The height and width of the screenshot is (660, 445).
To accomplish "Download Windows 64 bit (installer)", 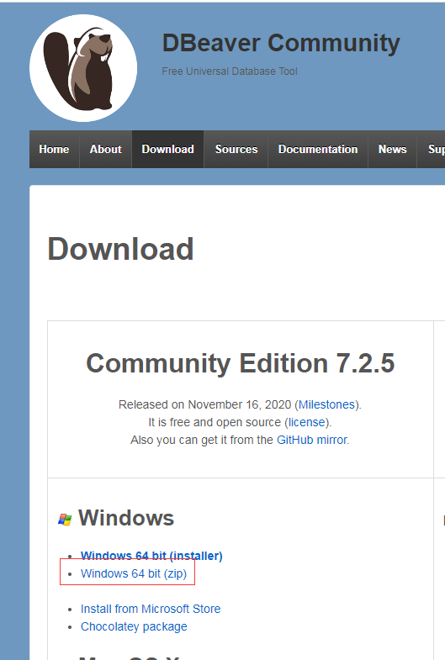I will click(151, 556).
